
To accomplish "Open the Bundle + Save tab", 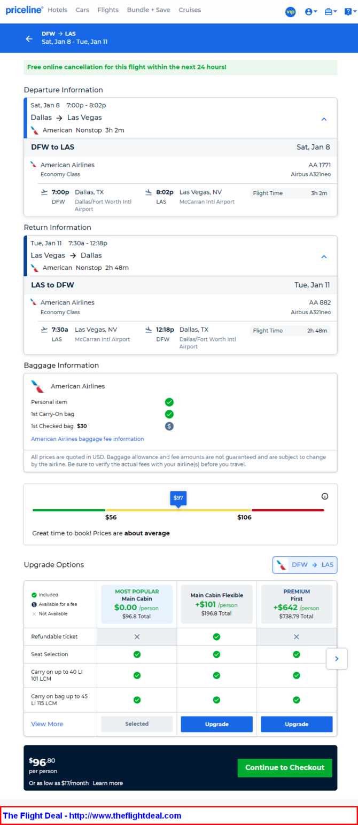I will [148, 10].
